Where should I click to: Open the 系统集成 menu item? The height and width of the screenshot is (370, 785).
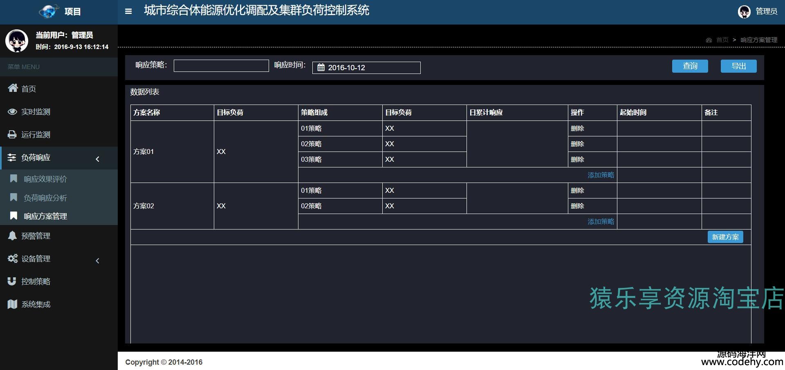tap(59, 304)
